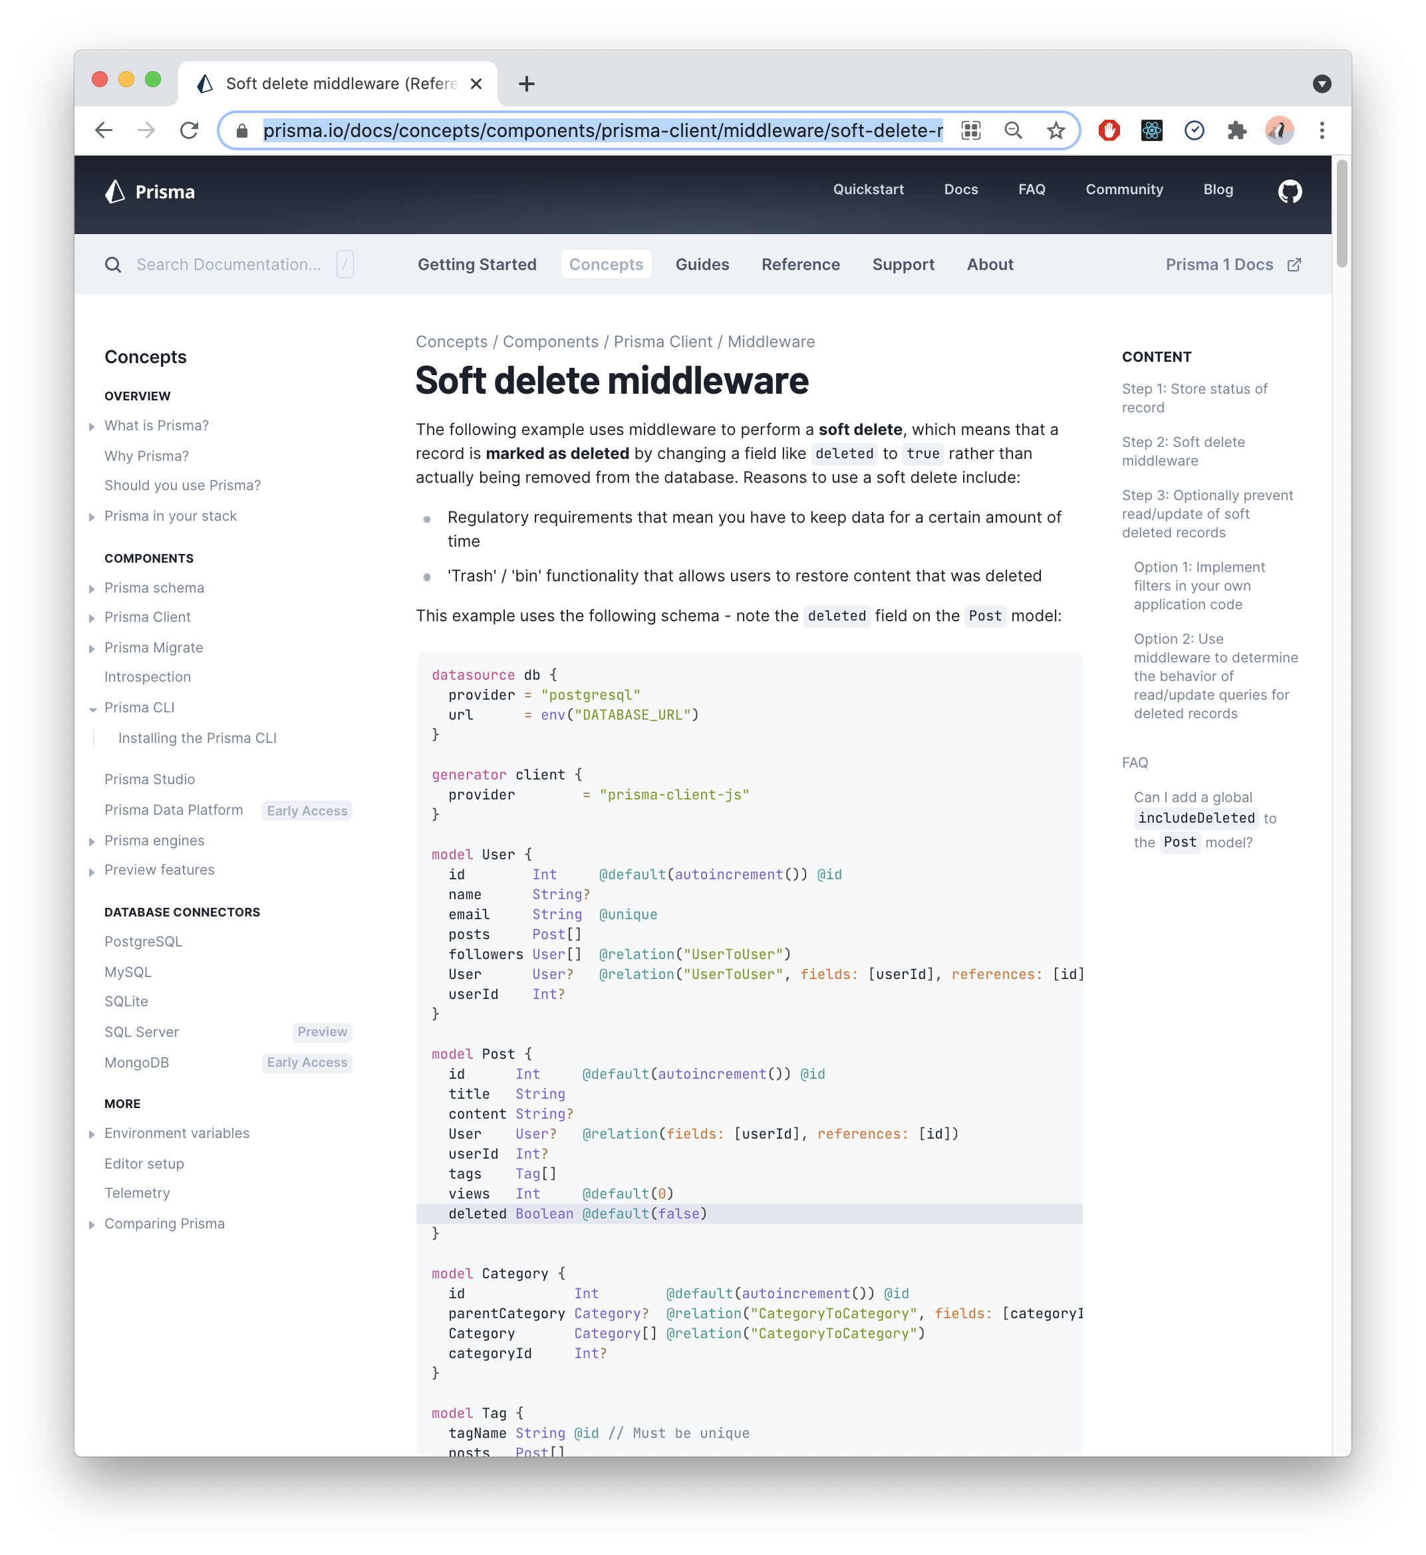The image size is (1426, 1555).
Task: Click the extensions puzzle piece icon
Action: [1237, 130]
